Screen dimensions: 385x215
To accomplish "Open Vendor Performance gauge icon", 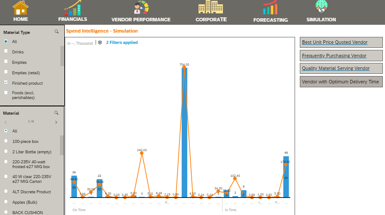I will click(141, 8).
